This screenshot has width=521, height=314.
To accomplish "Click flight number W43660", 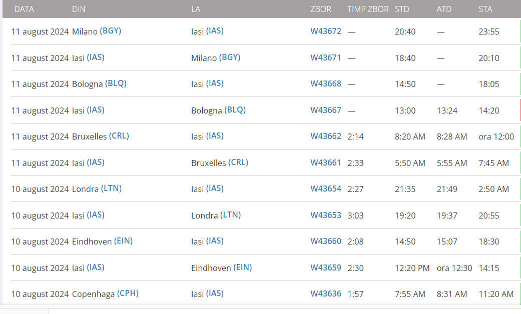I will (x=325, y=241).
